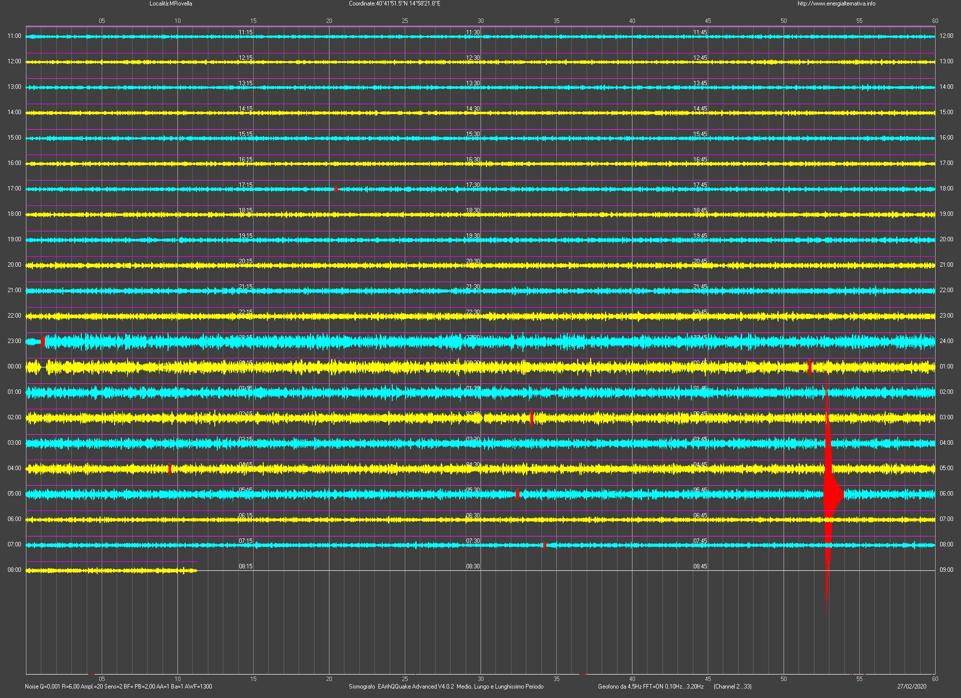Select the 11:15 quarter-hour label
961x698 pixels.
[x=246, y=32]
